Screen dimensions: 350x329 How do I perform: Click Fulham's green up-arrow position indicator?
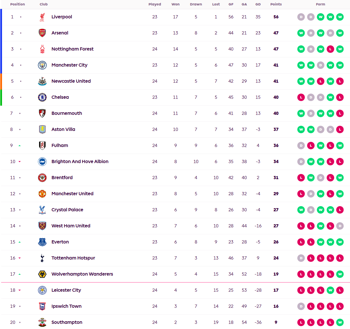coord(20,146)
